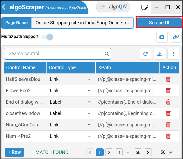Delete the Num_4Pre2 control row

168,136
